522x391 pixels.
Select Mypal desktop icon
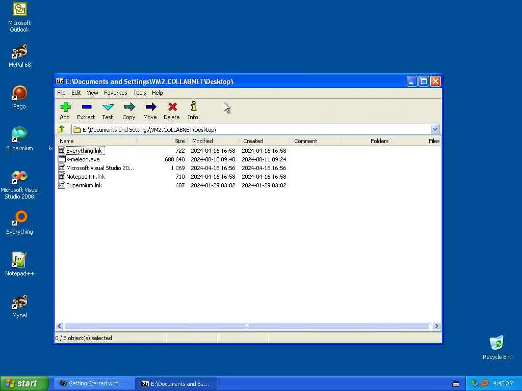[20, 301]
